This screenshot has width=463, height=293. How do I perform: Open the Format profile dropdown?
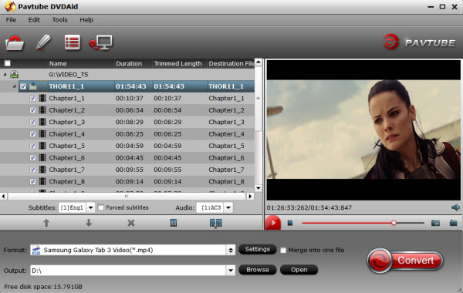pyautogui.click(x=231, y=251)
